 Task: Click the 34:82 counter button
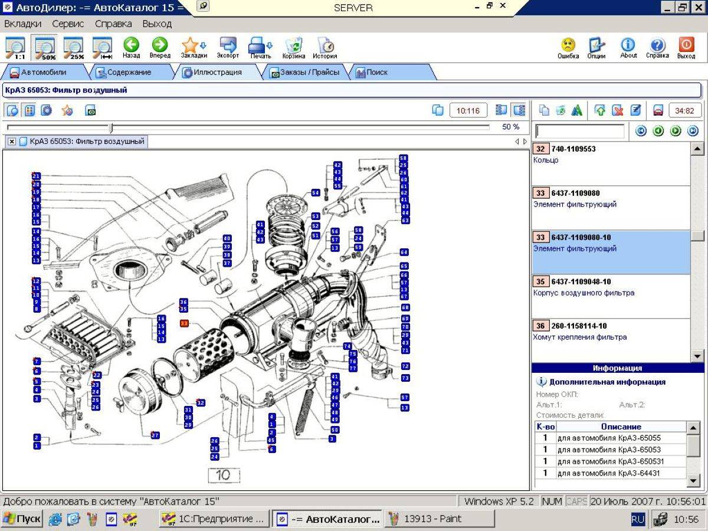(684, 110)
